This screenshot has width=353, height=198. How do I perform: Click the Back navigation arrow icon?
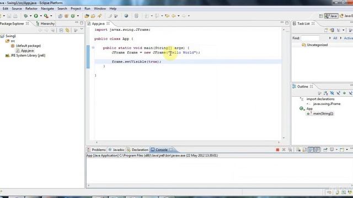pyautogui.click(x=174, y=16)
